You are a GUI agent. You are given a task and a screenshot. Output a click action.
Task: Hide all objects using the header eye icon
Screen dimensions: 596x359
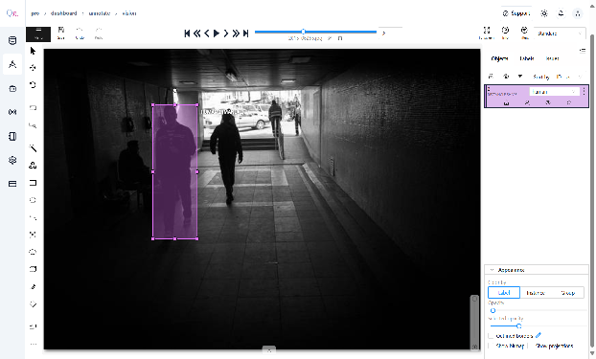(x=506, y=77)
